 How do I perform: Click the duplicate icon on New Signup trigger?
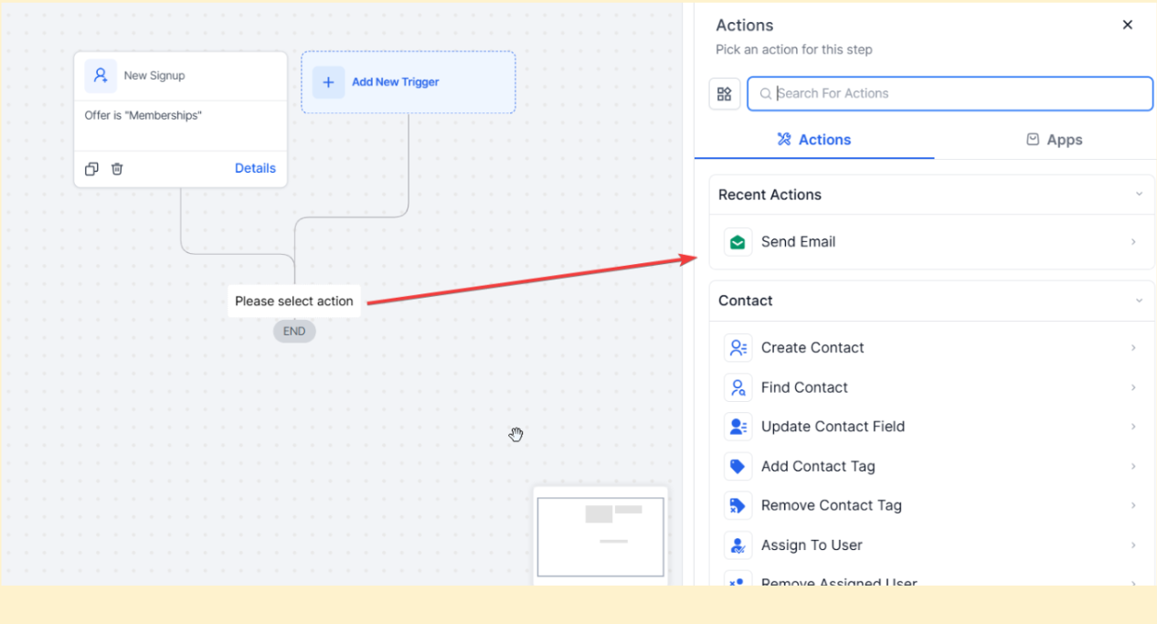click(x=91, y=169)
